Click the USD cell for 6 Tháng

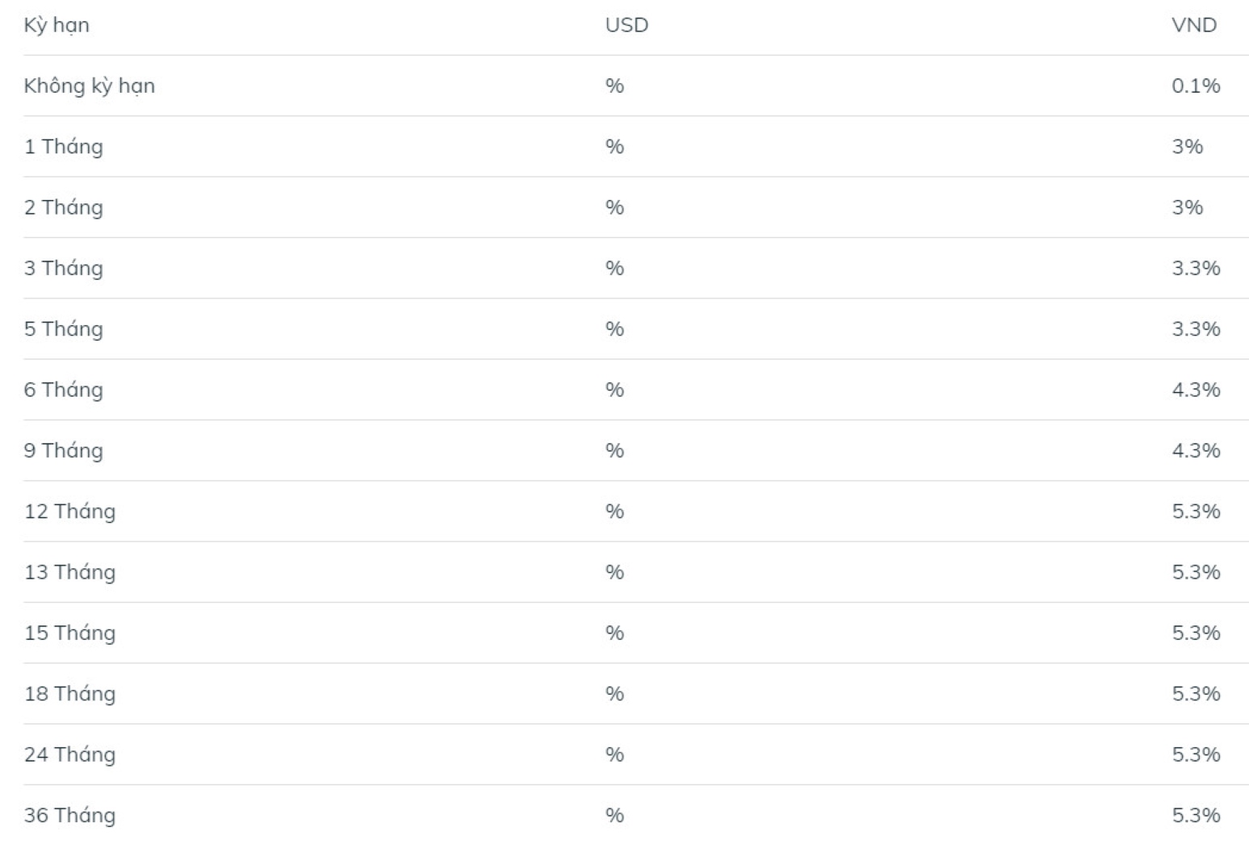[614, 390]
